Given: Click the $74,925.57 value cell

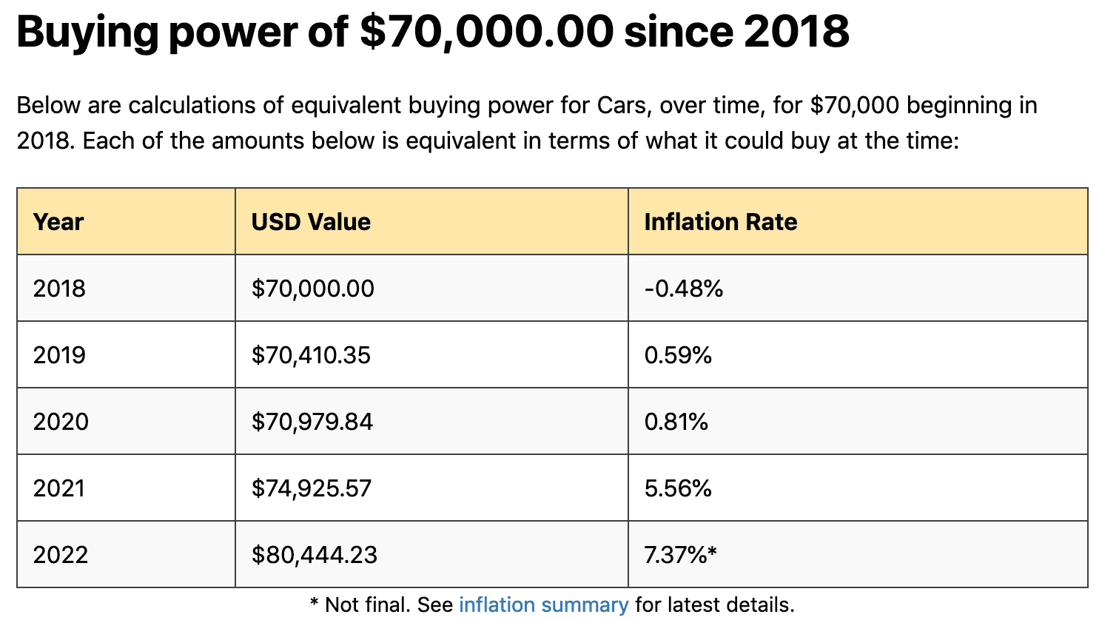Looking at the screenshot, I should pos(432,488).
